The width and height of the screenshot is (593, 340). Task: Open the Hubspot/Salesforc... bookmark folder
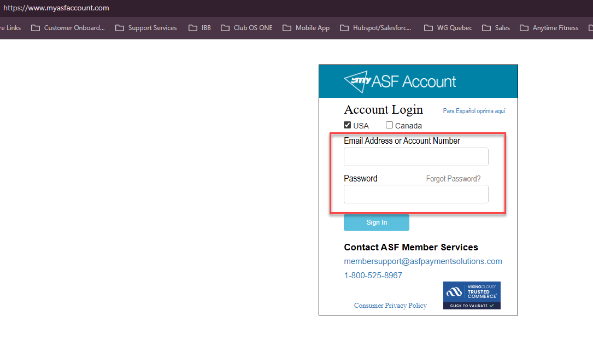[375, 28]
